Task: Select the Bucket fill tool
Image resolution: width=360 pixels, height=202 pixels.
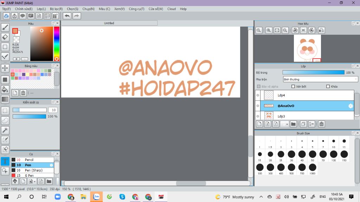Action: click(5, 89)
